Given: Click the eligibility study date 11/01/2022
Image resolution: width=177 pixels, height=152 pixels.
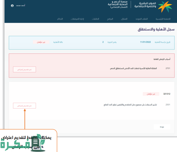Looking at the screenshot, I should click(x=146, y=42).
